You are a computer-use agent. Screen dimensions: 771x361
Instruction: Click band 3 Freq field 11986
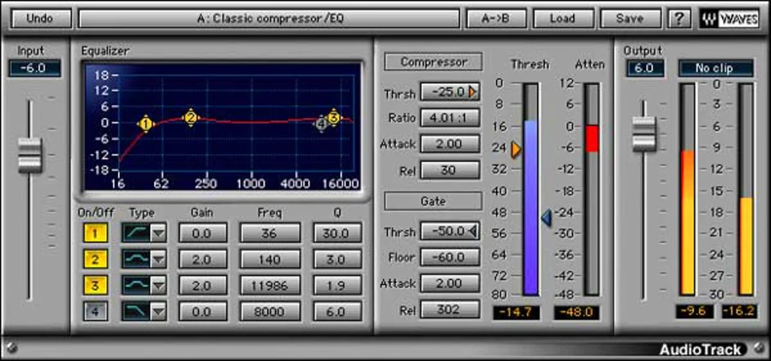(x=270, y=285)
